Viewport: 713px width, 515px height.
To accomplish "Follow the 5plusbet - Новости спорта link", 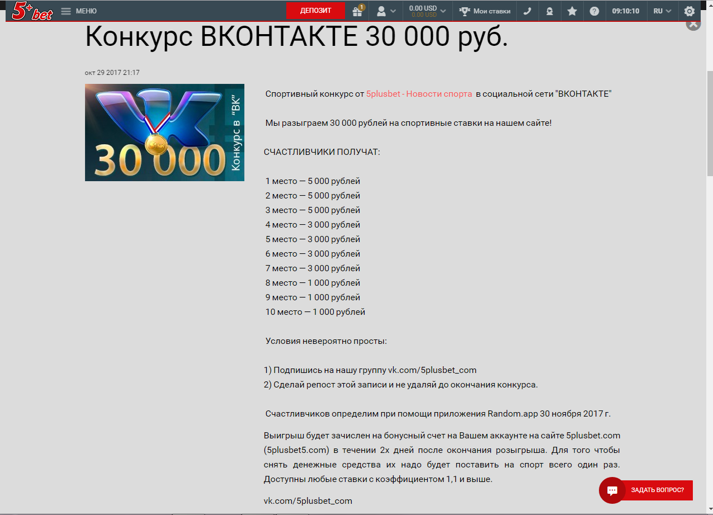I will click(x=419, y=94).
